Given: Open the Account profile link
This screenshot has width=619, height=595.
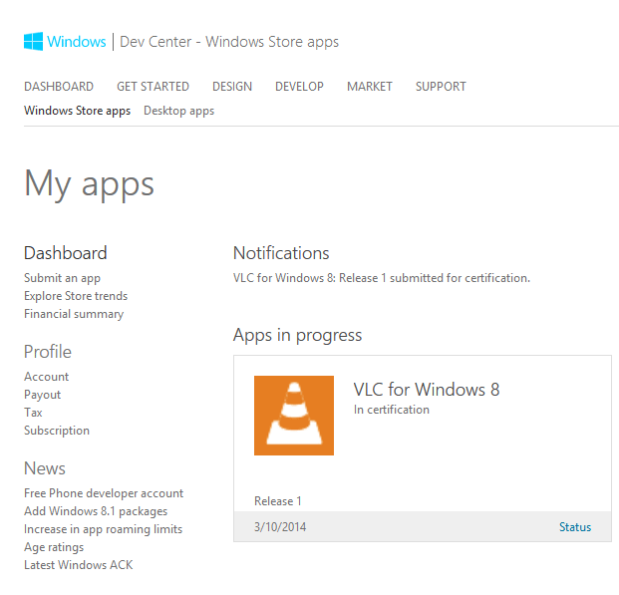Looking at the screenshot, I should (47, 377).
